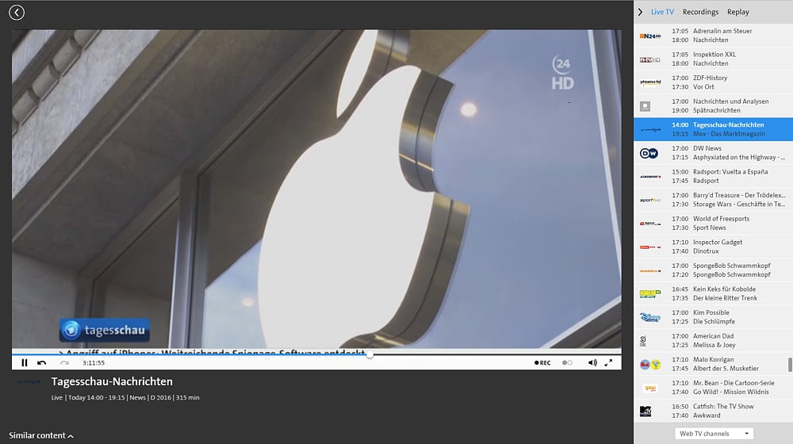Click the back arrow circle button
Screen dimensions: 793x444
(17, 13)
